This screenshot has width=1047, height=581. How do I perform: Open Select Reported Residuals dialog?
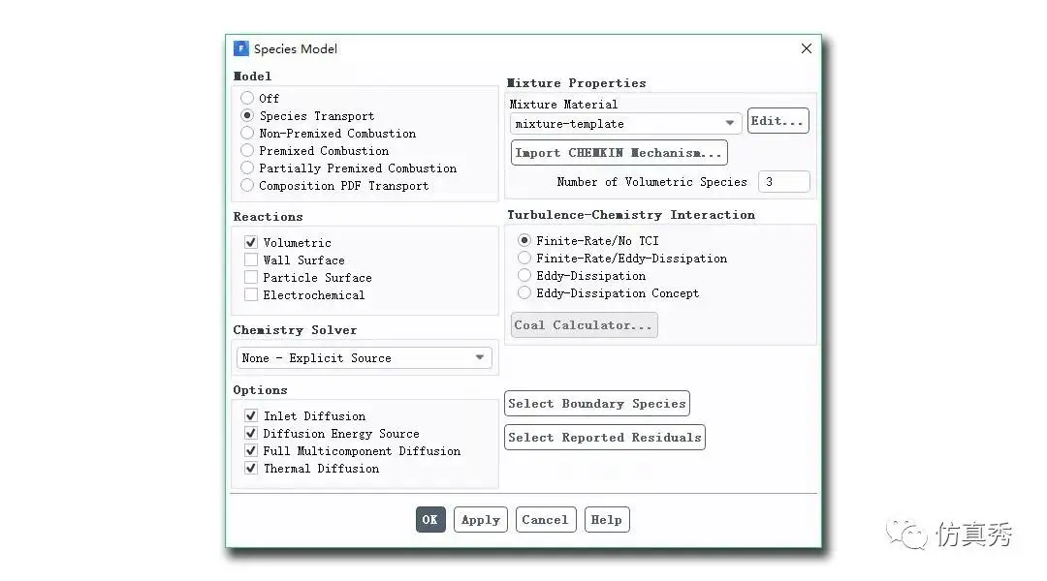click(604, 438)
